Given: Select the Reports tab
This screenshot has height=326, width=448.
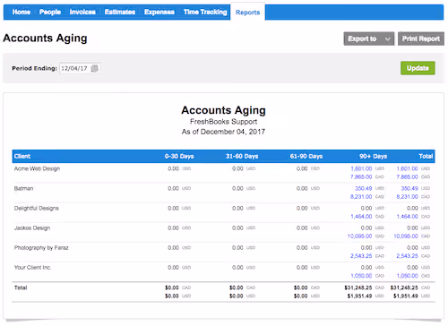Looking at the screenshot, I should point(247,13).
